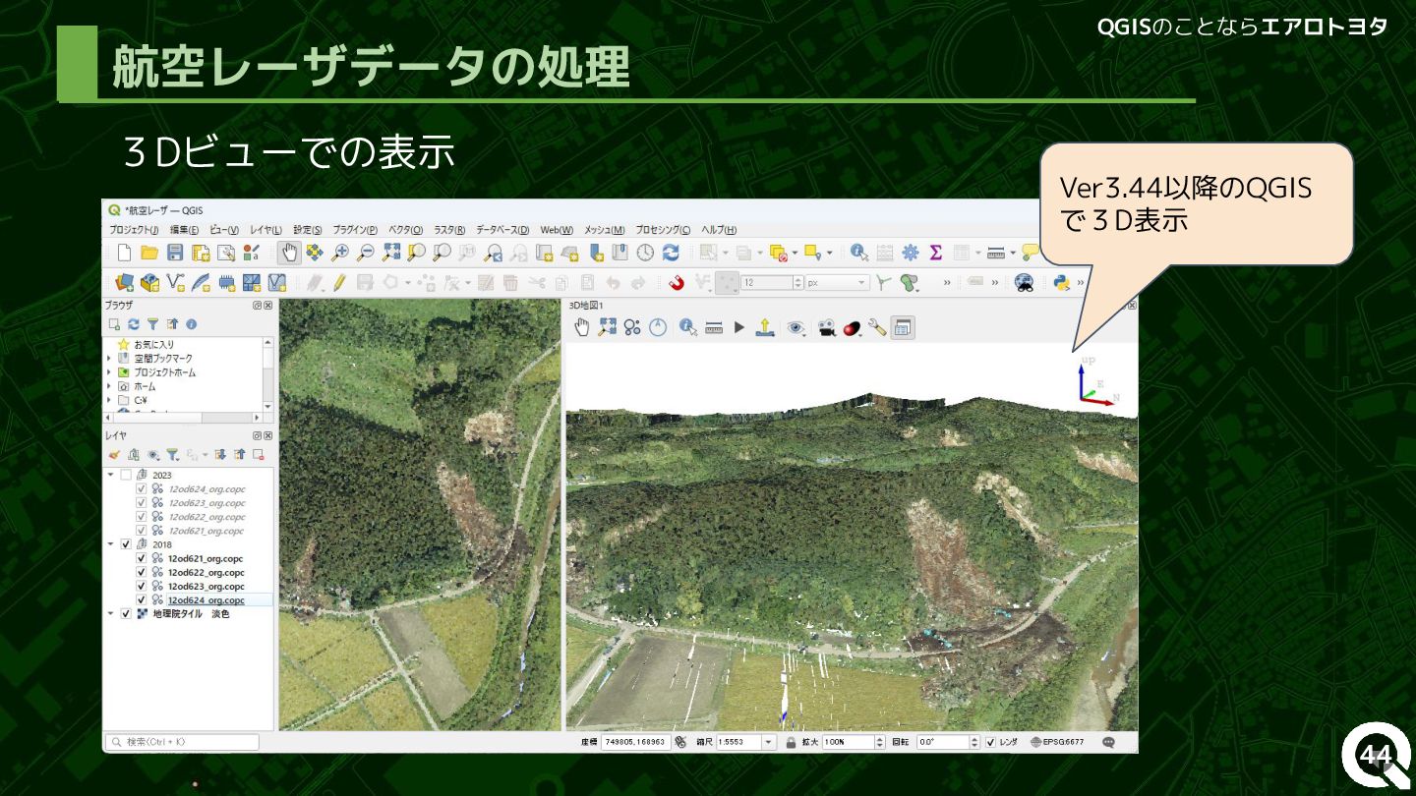
Task: Expand プロジェクトホーム in the Browser
Action: pyautogui.click(x=109, y=372)
